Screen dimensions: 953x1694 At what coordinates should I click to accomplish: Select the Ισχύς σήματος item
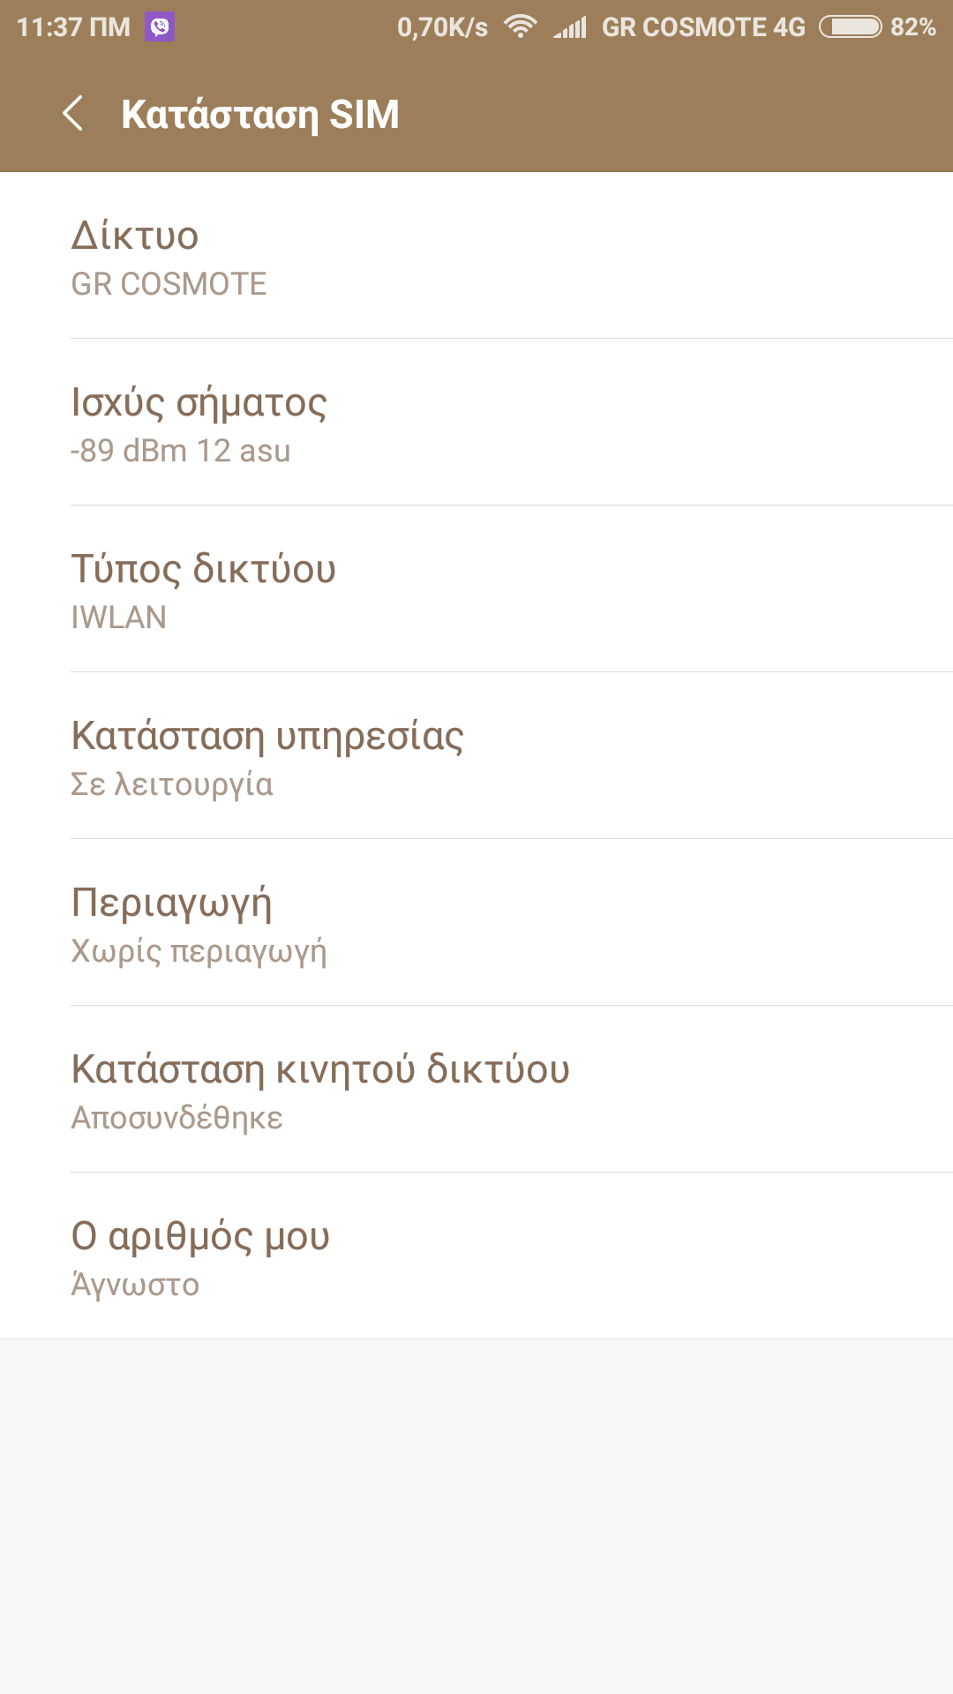(x=476, y=423)
